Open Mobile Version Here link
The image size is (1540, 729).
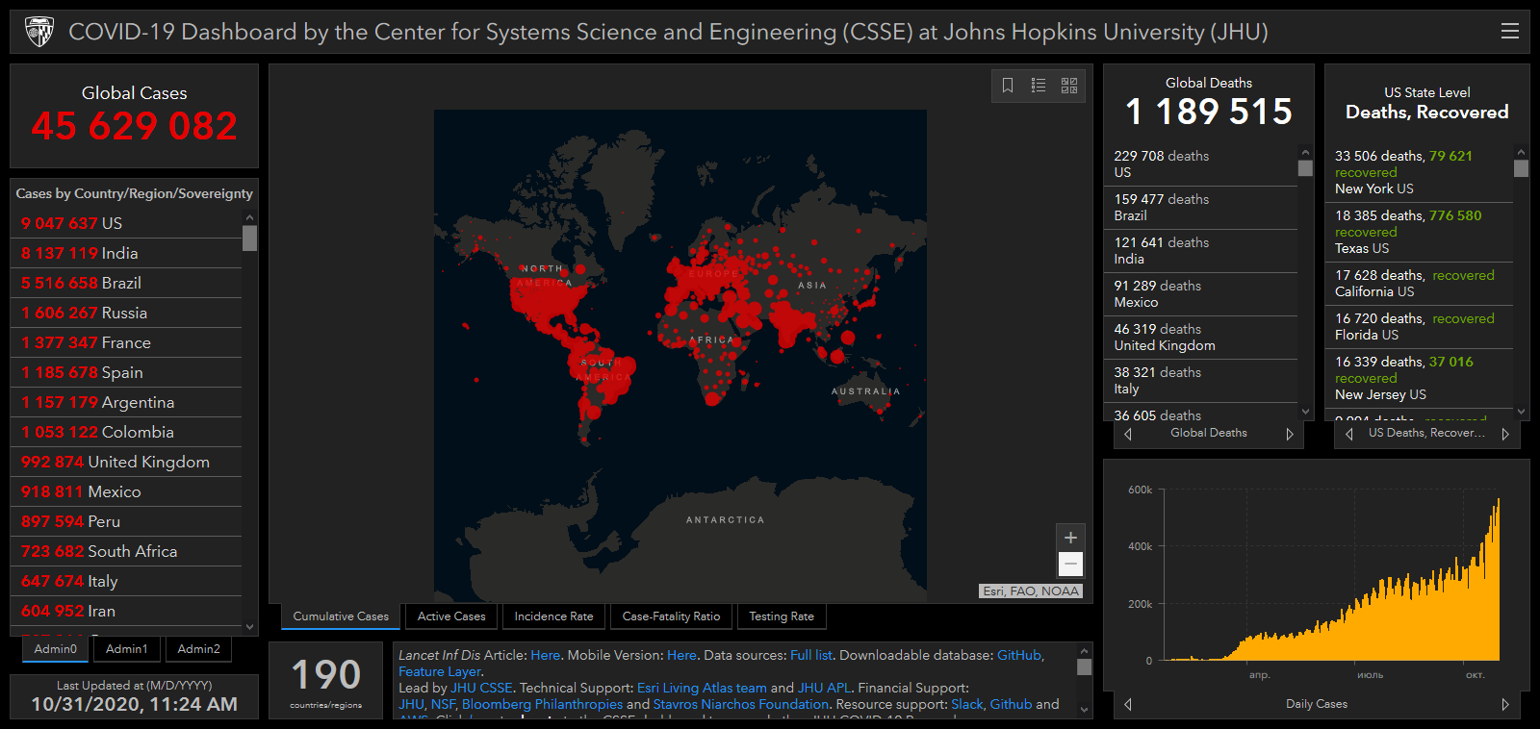[681, 655]
